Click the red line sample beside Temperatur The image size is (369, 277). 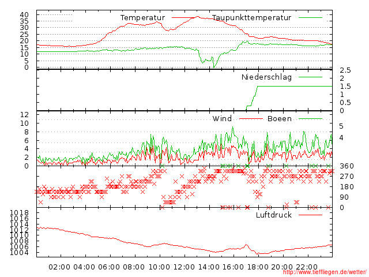[x=183, y=18]
